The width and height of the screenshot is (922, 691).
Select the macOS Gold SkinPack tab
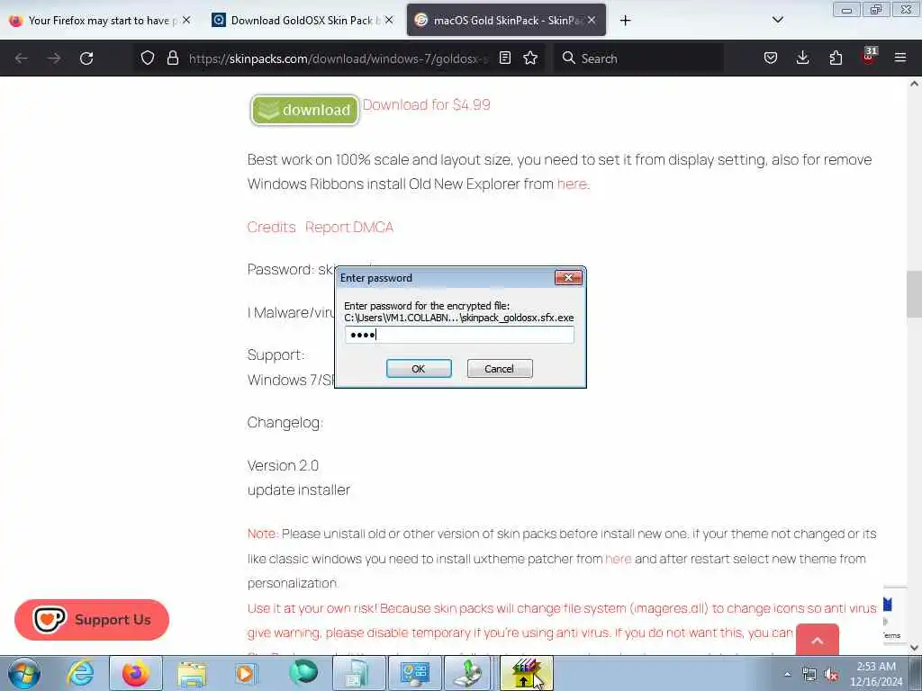[506, 21]
